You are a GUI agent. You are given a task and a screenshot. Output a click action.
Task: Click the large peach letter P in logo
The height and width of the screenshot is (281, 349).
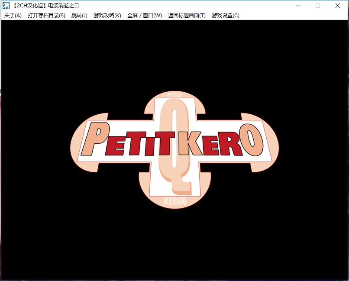tap(93, 140)
